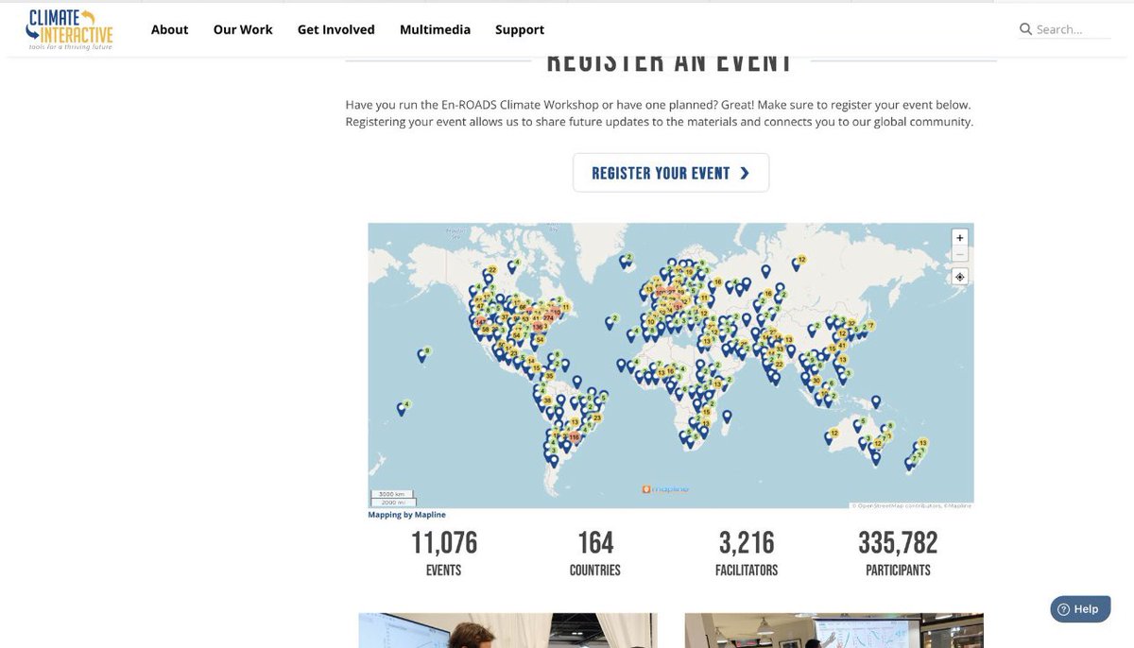
Task: Click the northern Canada pin labeled 4
Action: [x=513, y=266]
